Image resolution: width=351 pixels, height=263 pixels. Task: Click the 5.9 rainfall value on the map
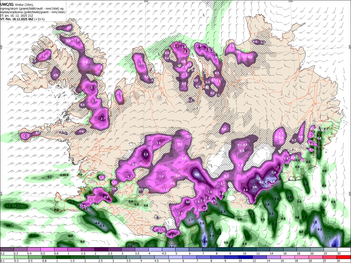(202, 223)
